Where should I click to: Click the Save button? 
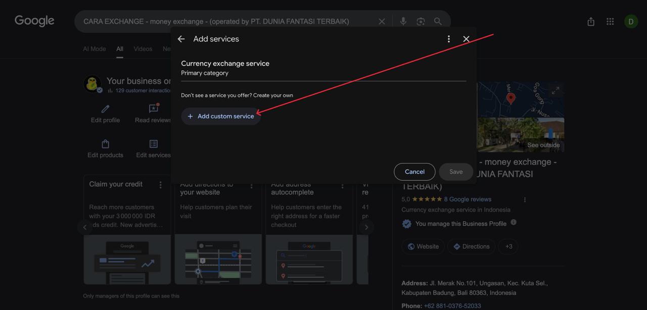tap(456, 172)
